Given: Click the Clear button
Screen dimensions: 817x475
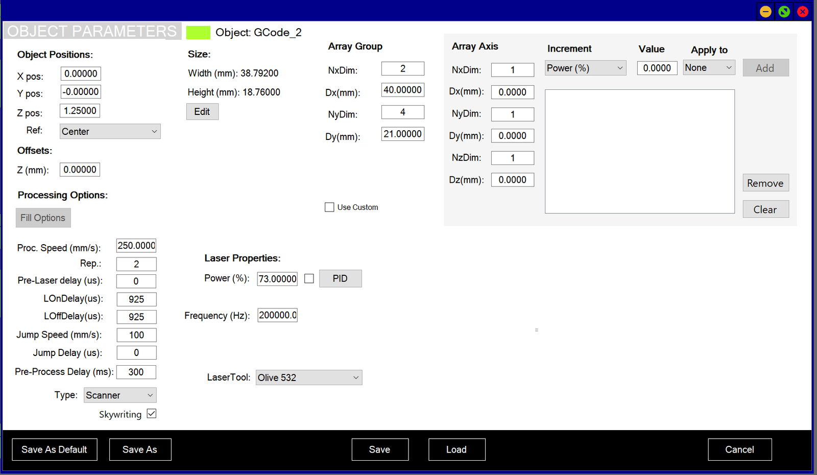Looking at the screenshot, I should tap(765, 209).
